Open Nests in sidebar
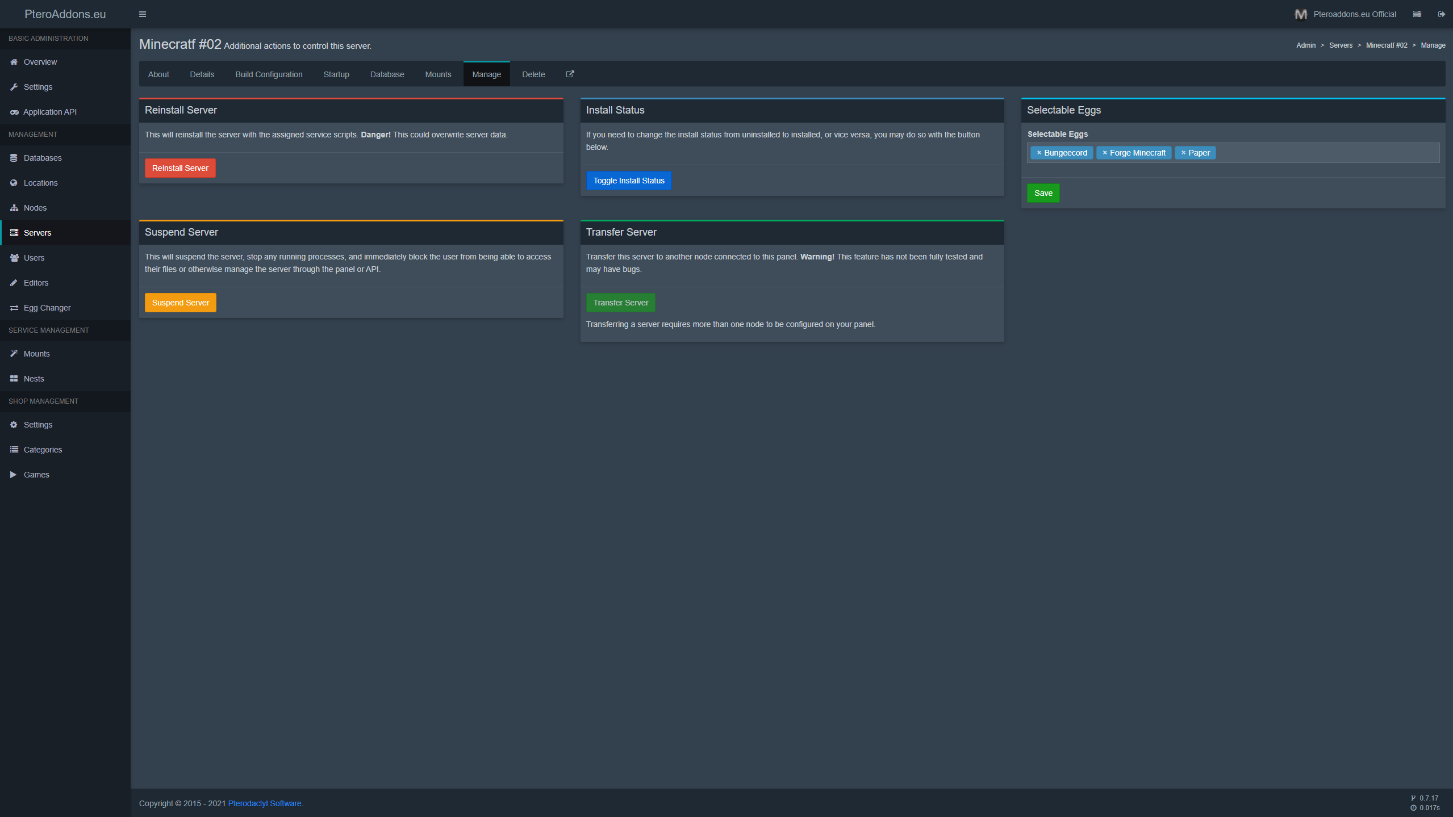Screen dimensions: 1453x817 [x=34, y=379]
